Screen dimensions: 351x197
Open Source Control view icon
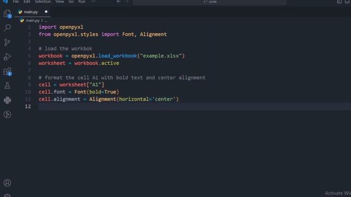click(7, 42)
